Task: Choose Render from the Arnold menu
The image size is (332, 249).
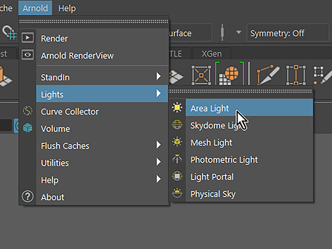Action: pos(102,38)
